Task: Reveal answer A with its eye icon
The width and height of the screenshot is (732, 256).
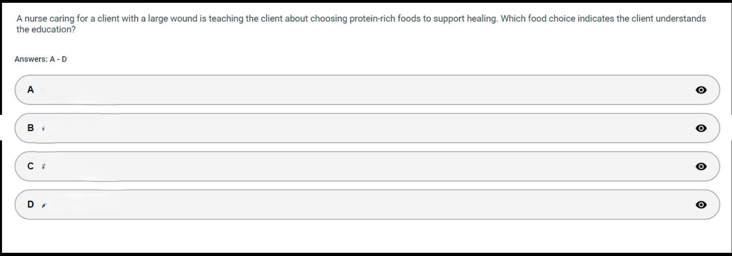Action: pyautogui.click(x=701, y=90)
